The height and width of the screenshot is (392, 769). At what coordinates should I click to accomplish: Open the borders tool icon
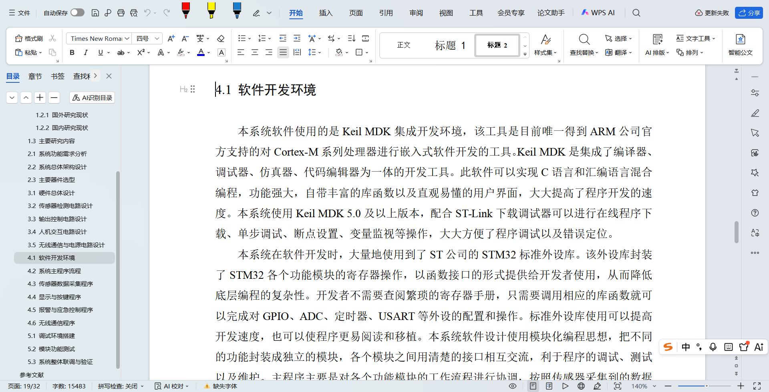(359, 52)
